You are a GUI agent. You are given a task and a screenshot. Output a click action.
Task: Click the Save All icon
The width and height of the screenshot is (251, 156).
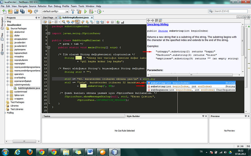22,11
